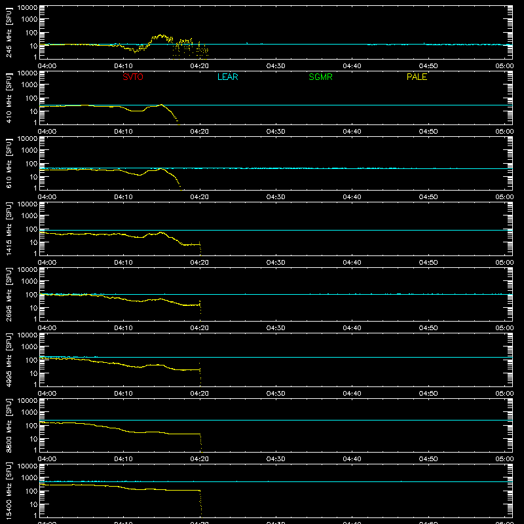
Task: Click 04:40 tick under the 610 MHz plot
Action: coord(352,197)
